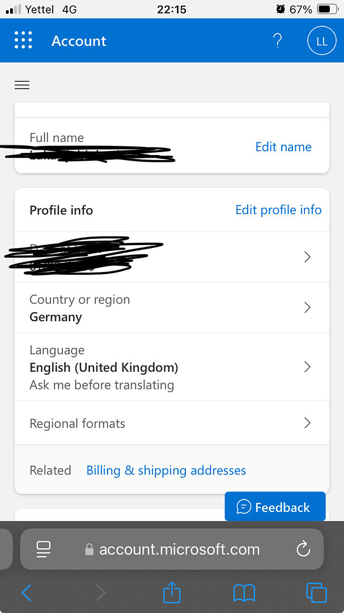Tap the LL account avatar

pos(321,41)
